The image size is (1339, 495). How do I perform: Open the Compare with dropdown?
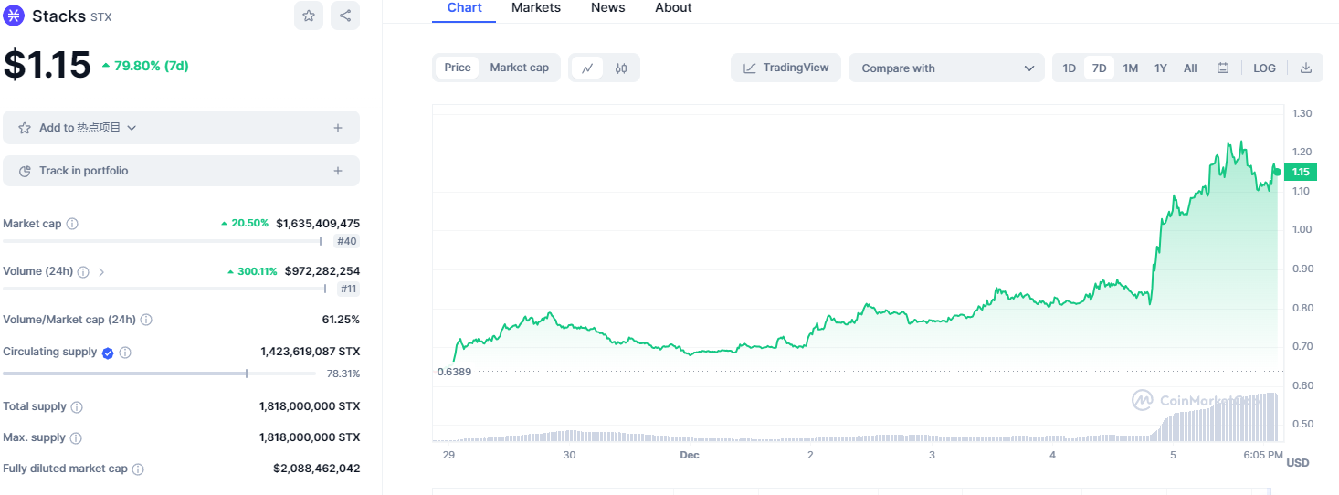coord(946,68)
